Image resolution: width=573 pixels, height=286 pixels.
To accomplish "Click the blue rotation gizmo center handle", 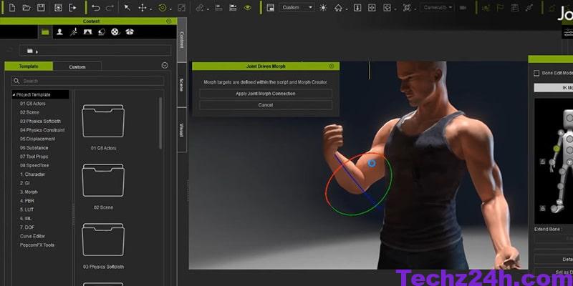I will (372, 163).
